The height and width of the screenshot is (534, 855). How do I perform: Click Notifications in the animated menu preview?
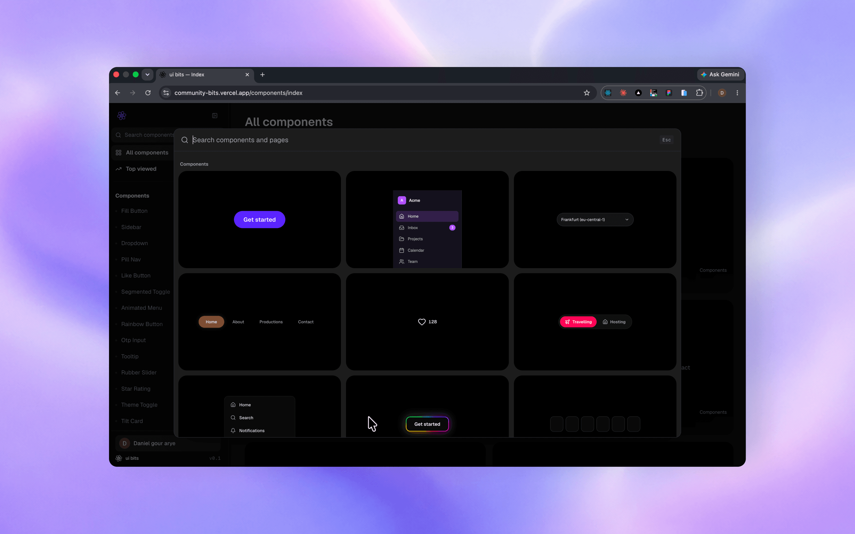coord(259,430)
